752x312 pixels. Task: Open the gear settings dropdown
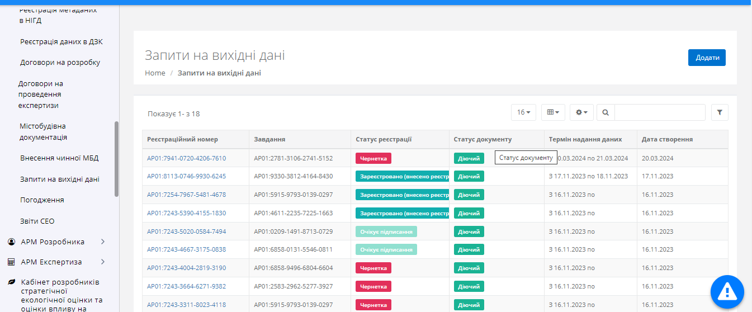pyautogui.click(x=581, y=112)
